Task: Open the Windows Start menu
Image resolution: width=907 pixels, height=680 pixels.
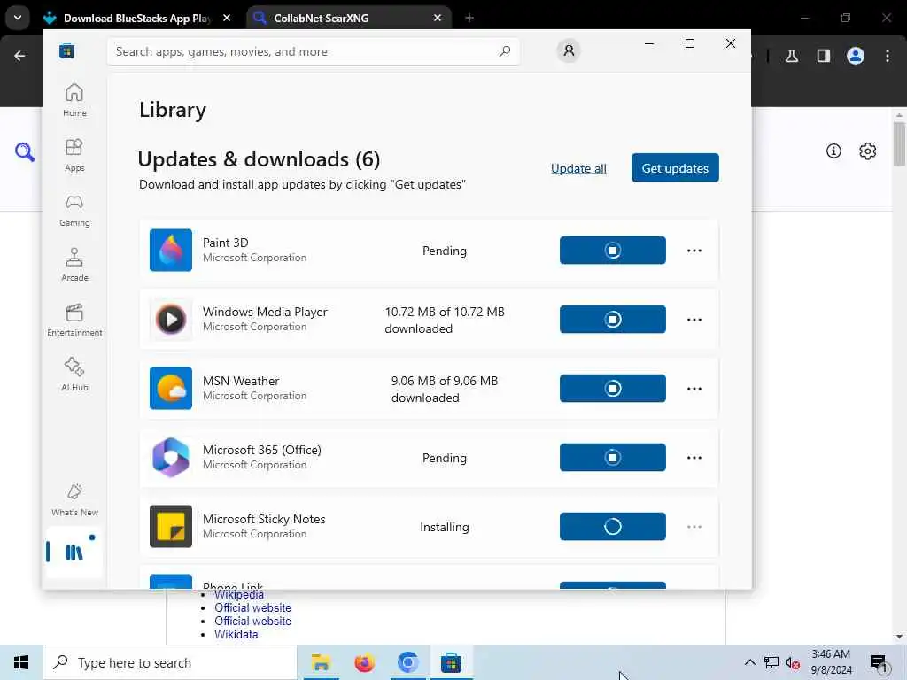Action: coord(21,662)
